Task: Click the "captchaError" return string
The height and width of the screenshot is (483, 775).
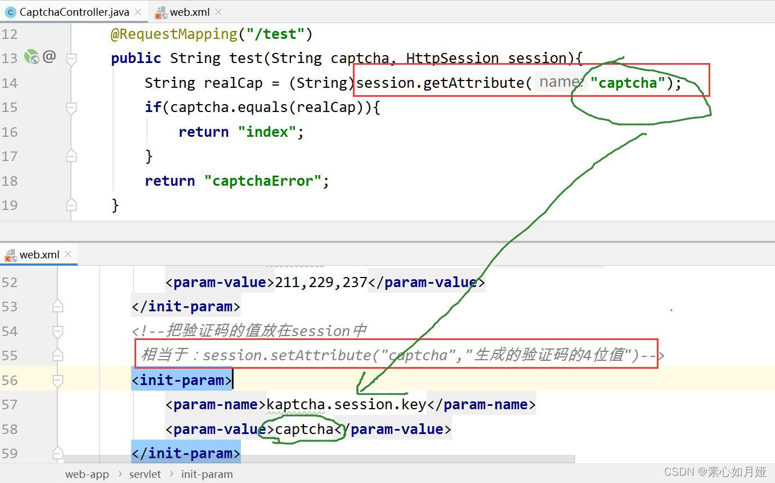Action: (x=262, y=181)
